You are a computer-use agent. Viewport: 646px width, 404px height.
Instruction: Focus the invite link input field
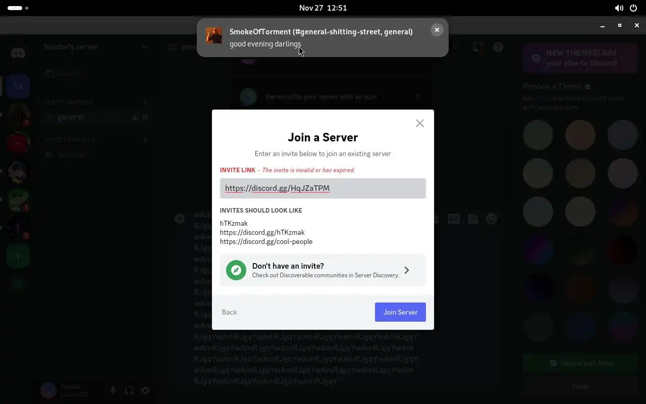[x=323, y=188]
